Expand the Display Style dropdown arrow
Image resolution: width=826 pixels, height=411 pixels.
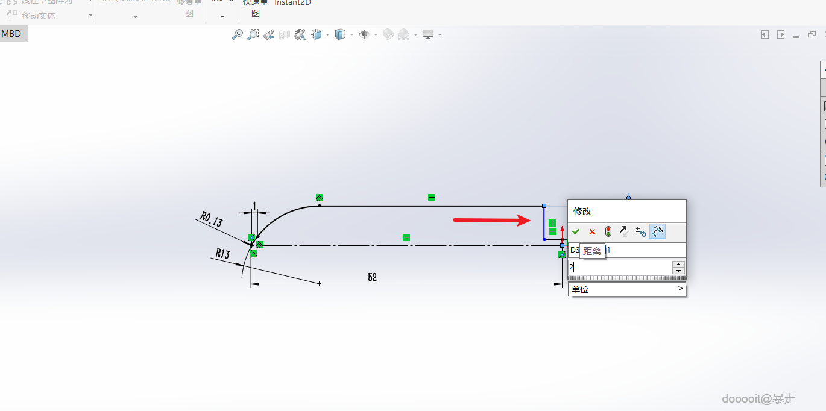352,35
